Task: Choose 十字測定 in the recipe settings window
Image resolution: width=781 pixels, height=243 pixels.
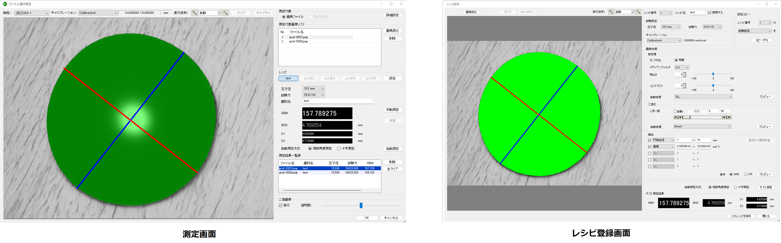Action: point(735,187)
